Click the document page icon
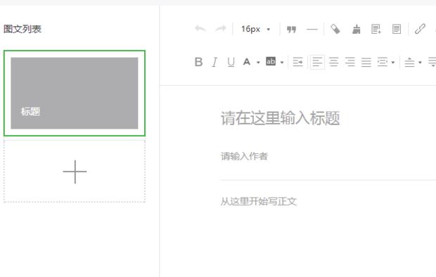This screenshot has height=277, width=436. 397,29
